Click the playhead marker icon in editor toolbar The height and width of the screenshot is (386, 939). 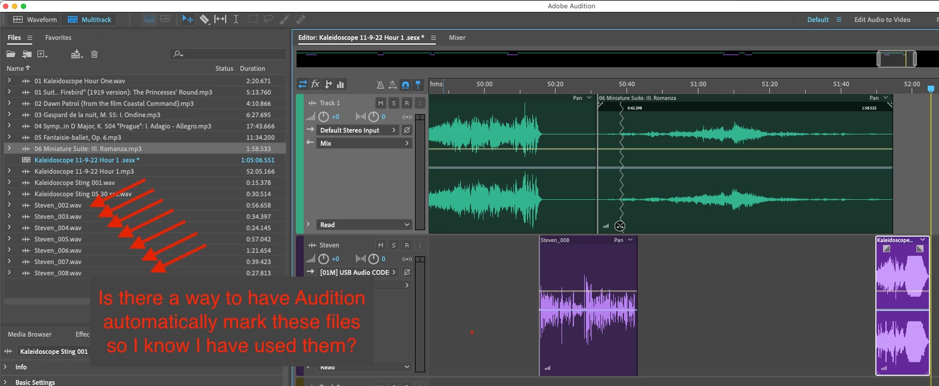tap(418, 84)
